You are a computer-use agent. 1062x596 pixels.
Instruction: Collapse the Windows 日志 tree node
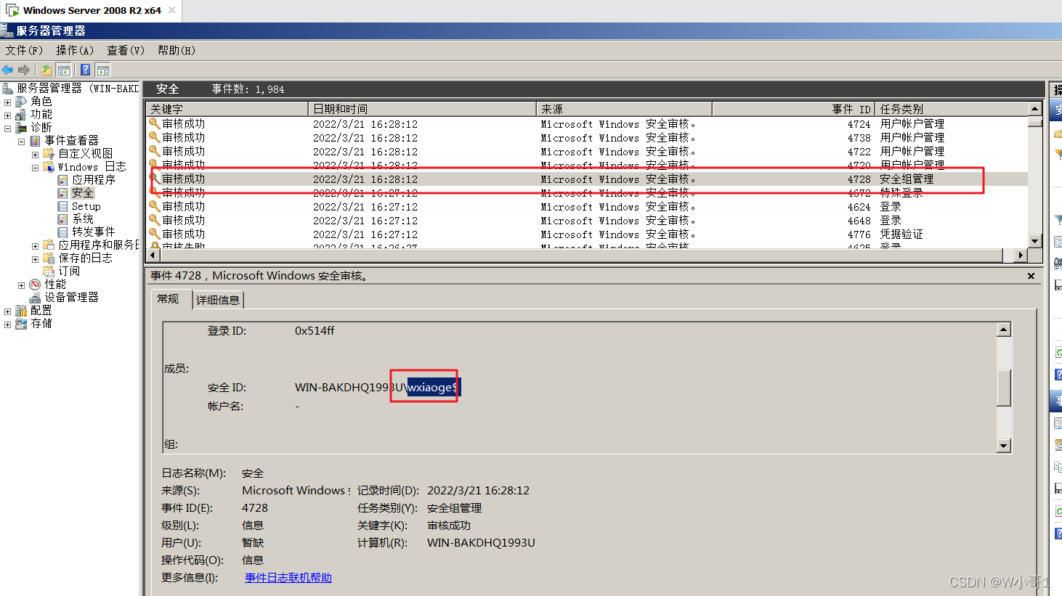35,168
